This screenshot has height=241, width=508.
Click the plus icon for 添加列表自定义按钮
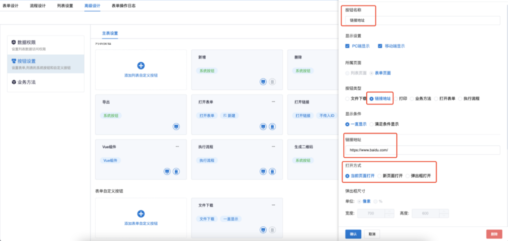[141, 65]
